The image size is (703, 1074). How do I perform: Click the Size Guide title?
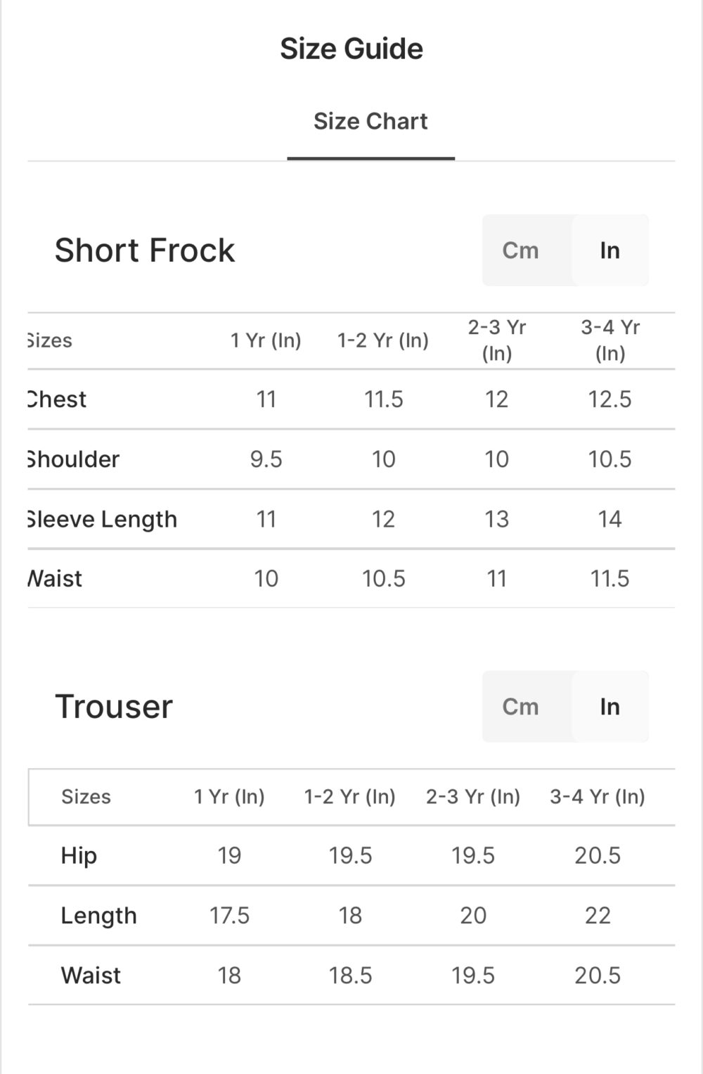[x=351, y=49]
